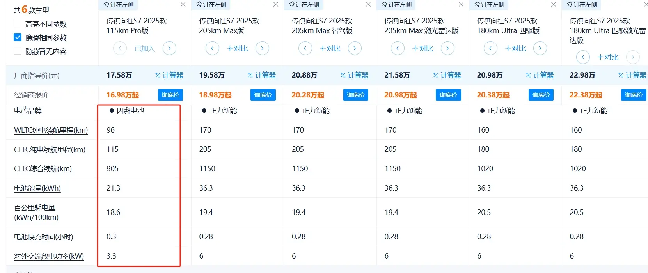Click 询底价 next to 20.38万起
This screenshot has height=273, width=648.
[x=541, y=95]
